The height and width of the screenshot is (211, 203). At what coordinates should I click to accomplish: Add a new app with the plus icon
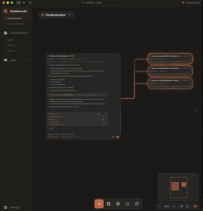click(x=26, y=60)
